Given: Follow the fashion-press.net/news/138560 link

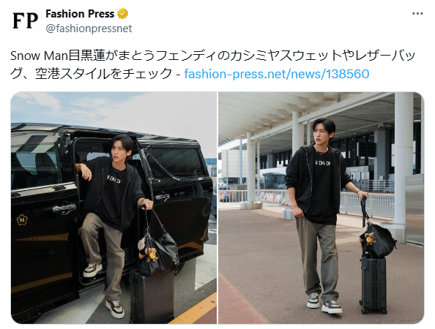Looking at the screenshot, I should [277, 74].
